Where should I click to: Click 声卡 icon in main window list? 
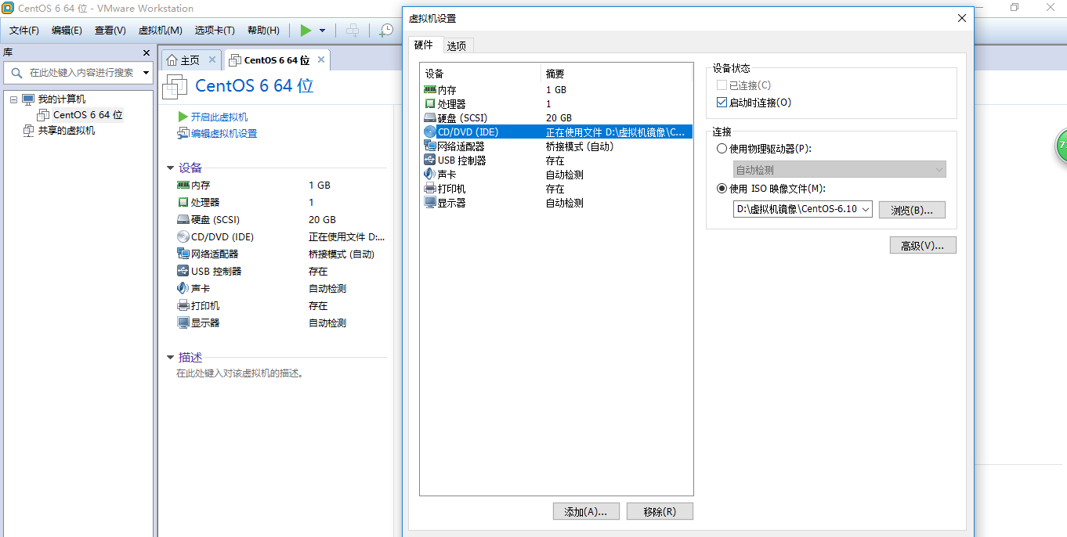click(183, 289)
